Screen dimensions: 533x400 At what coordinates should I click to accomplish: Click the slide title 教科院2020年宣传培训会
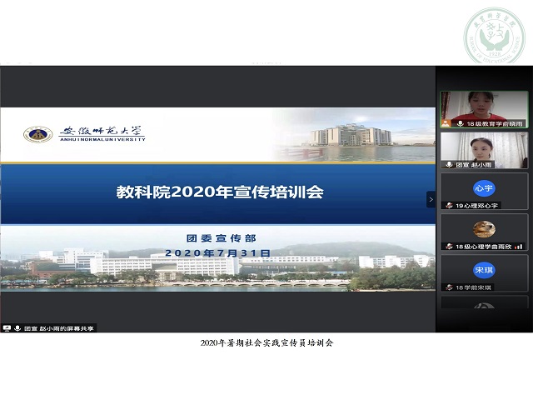220,192
